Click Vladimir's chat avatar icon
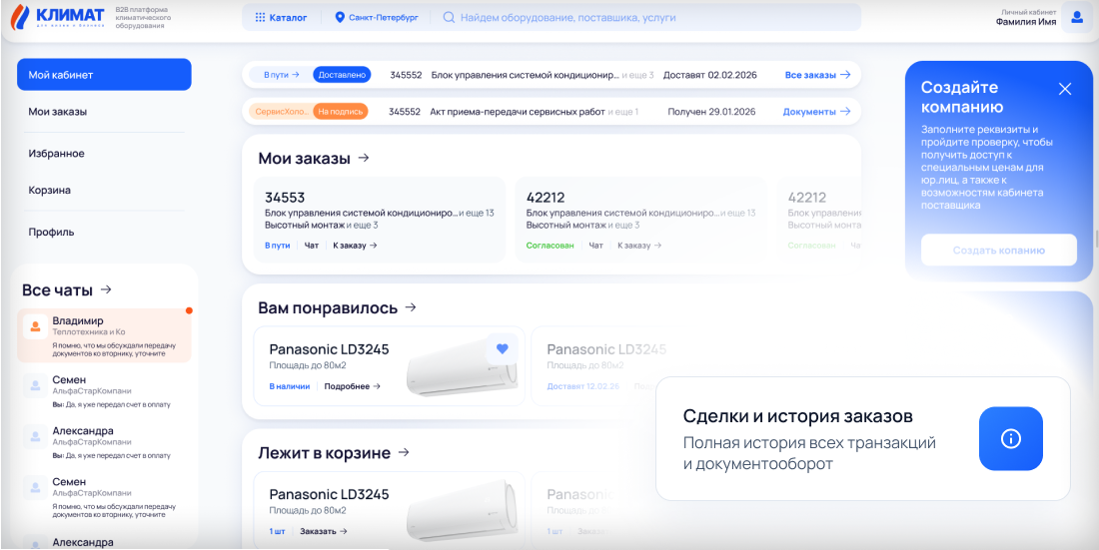Screen dimensions: 1099x550 35,326
